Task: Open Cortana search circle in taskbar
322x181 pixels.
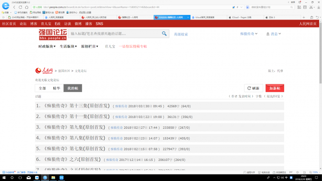Action: tap(12, 178)
